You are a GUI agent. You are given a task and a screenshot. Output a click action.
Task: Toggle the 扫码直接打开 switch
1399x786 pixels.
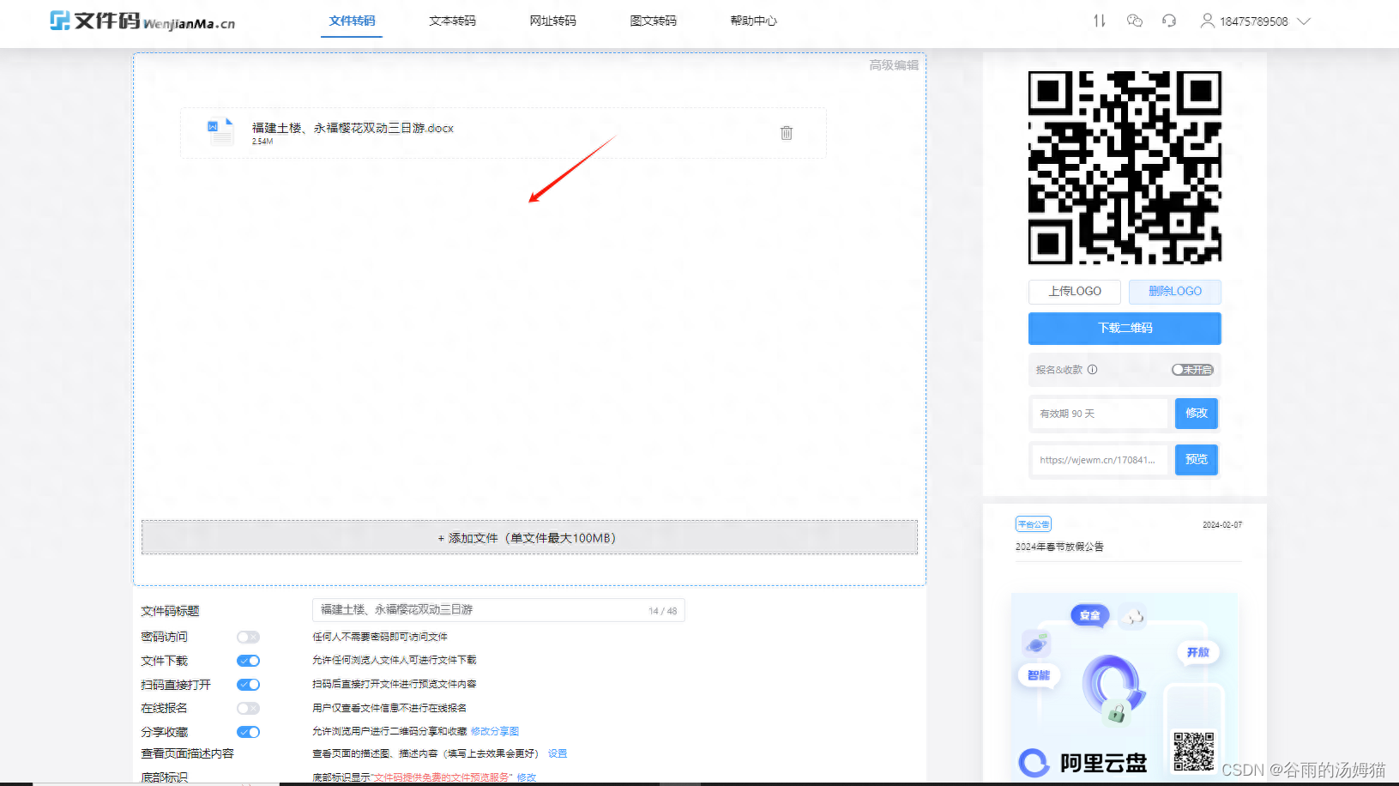[248, 685]
